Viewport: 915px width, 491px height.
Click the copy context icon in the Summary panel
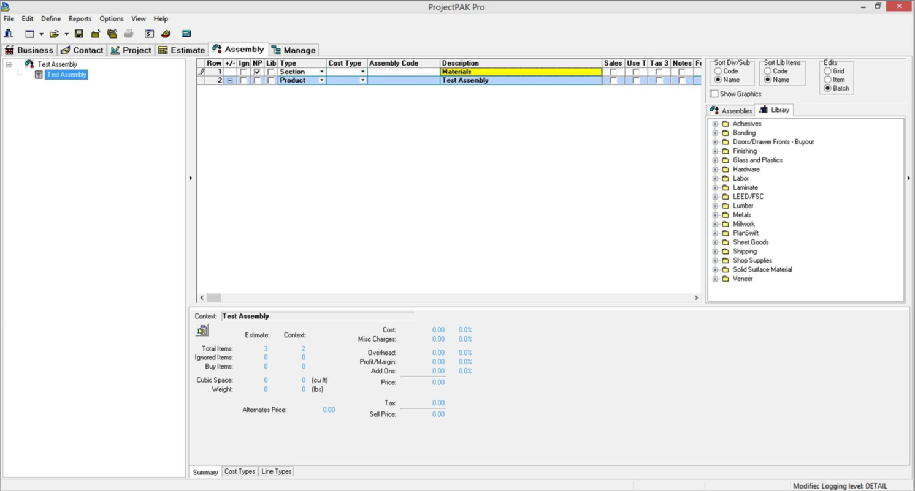tap(202, 330)
